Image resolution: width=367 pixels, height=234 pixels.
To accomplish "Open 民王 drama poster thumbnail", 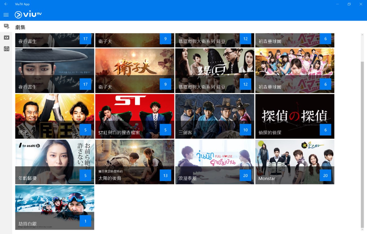I will pos(55,116).
